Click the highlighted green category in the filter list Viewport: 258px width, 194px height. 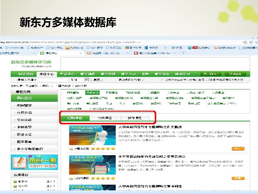tap(92, 93)
